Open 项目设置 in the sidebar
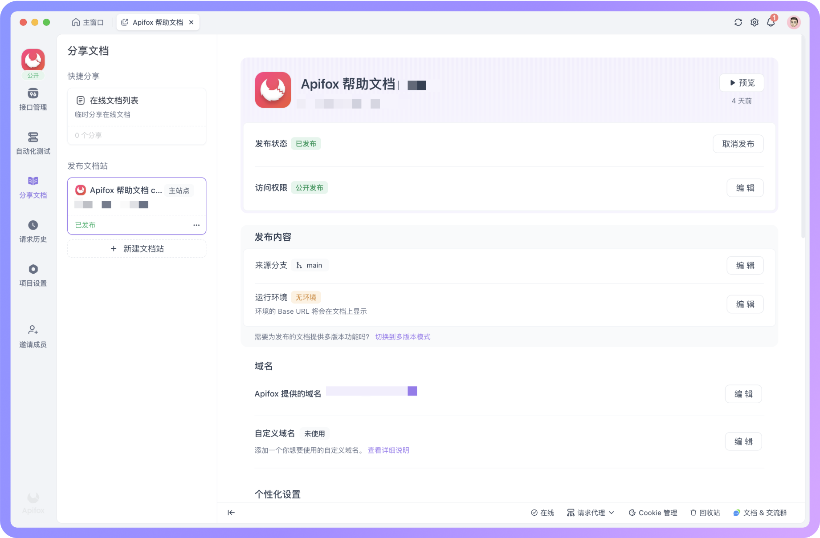The width and height of the screenshot is (820, 538). tap(33, 275)
